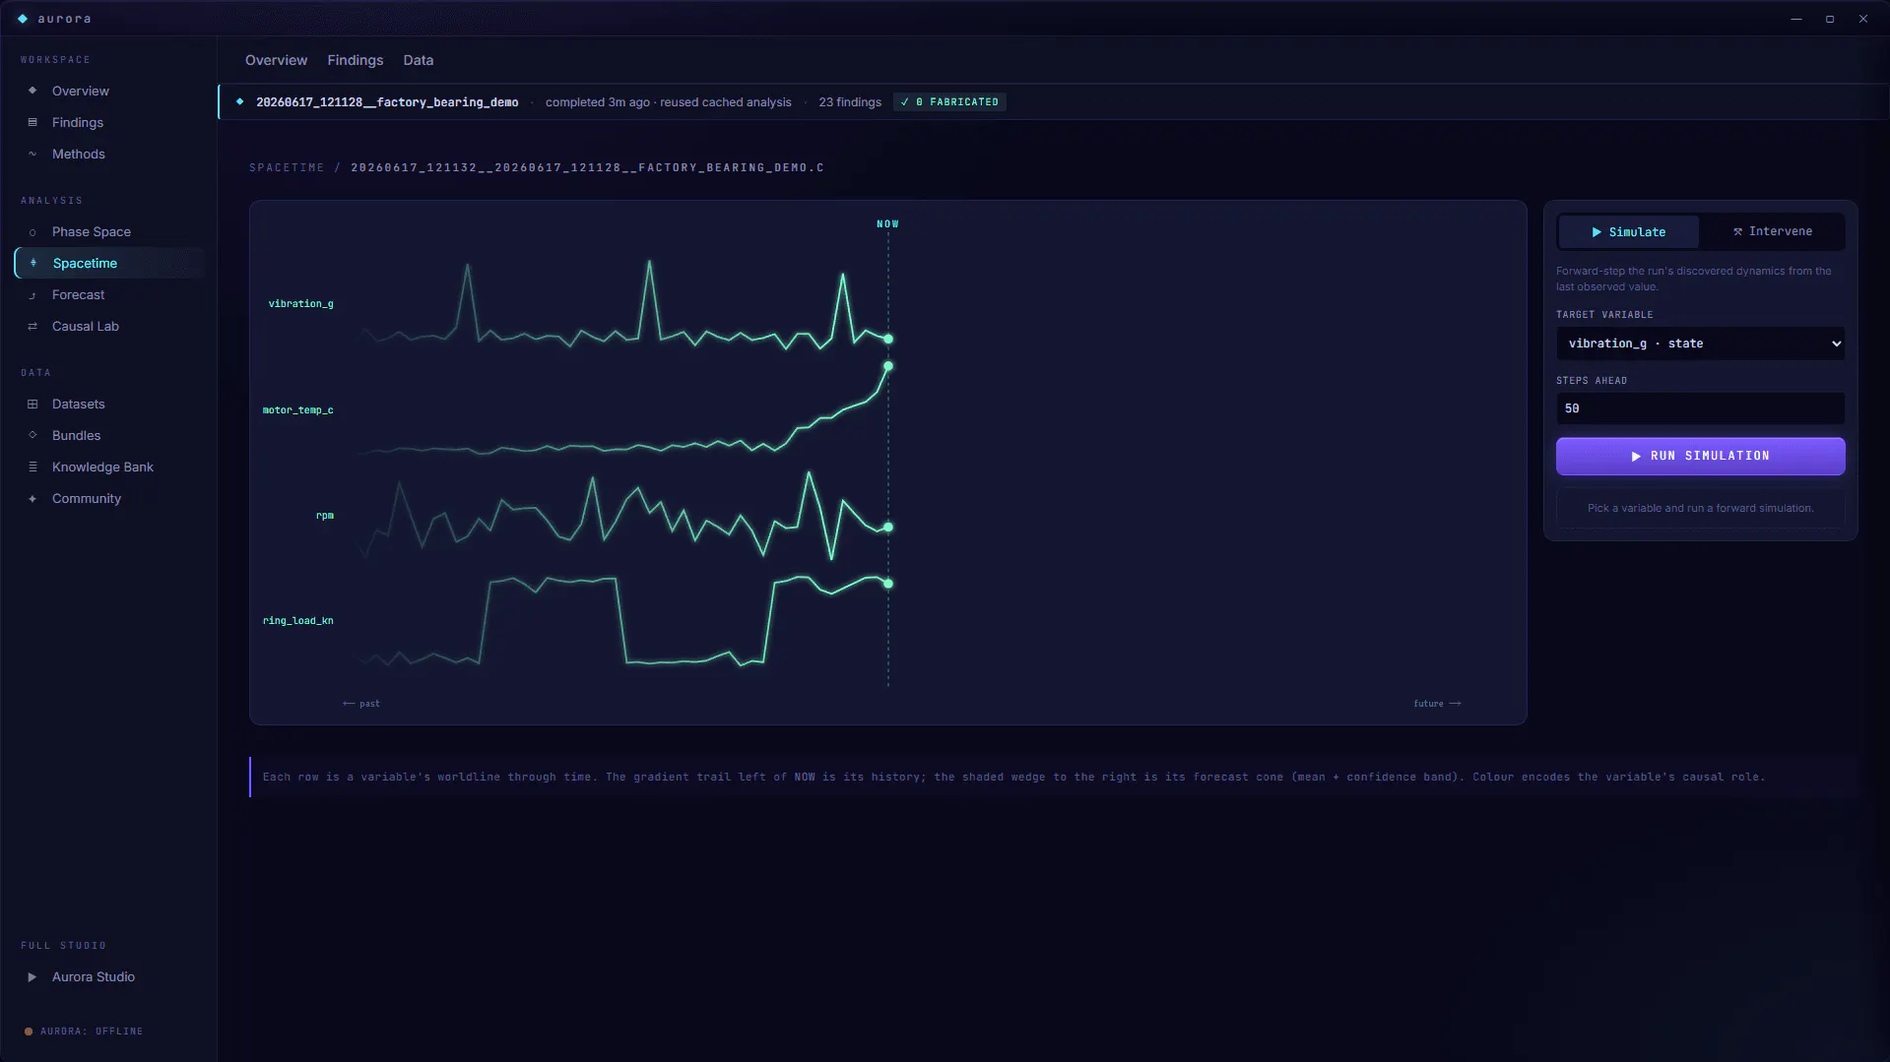Click the SPACETIME breadcrumb
1890x1062 pixels.
(x=287, y=167)
